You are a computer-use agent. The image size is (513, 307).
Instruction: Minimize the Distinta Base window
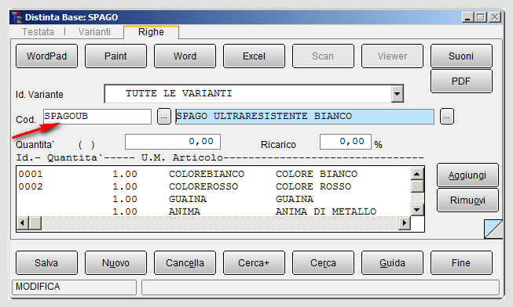pos(468,17)
